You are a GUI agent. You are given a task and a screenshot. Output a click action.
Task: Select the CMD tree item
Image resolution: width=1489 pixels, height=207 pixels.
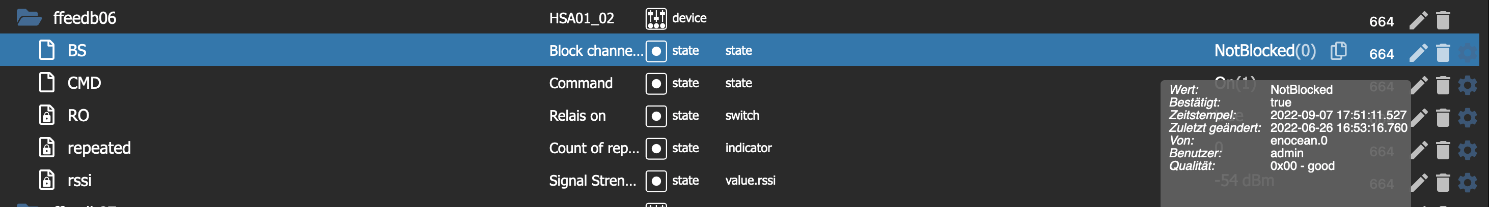84,83
